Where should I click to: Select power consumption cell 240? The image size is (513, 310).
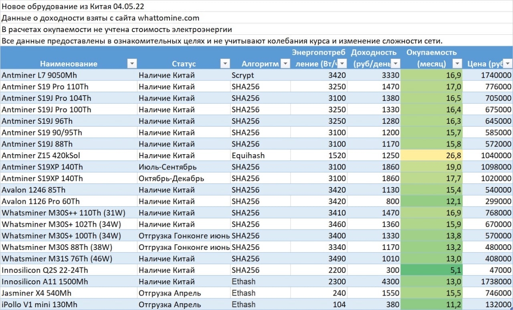point(319,293)
